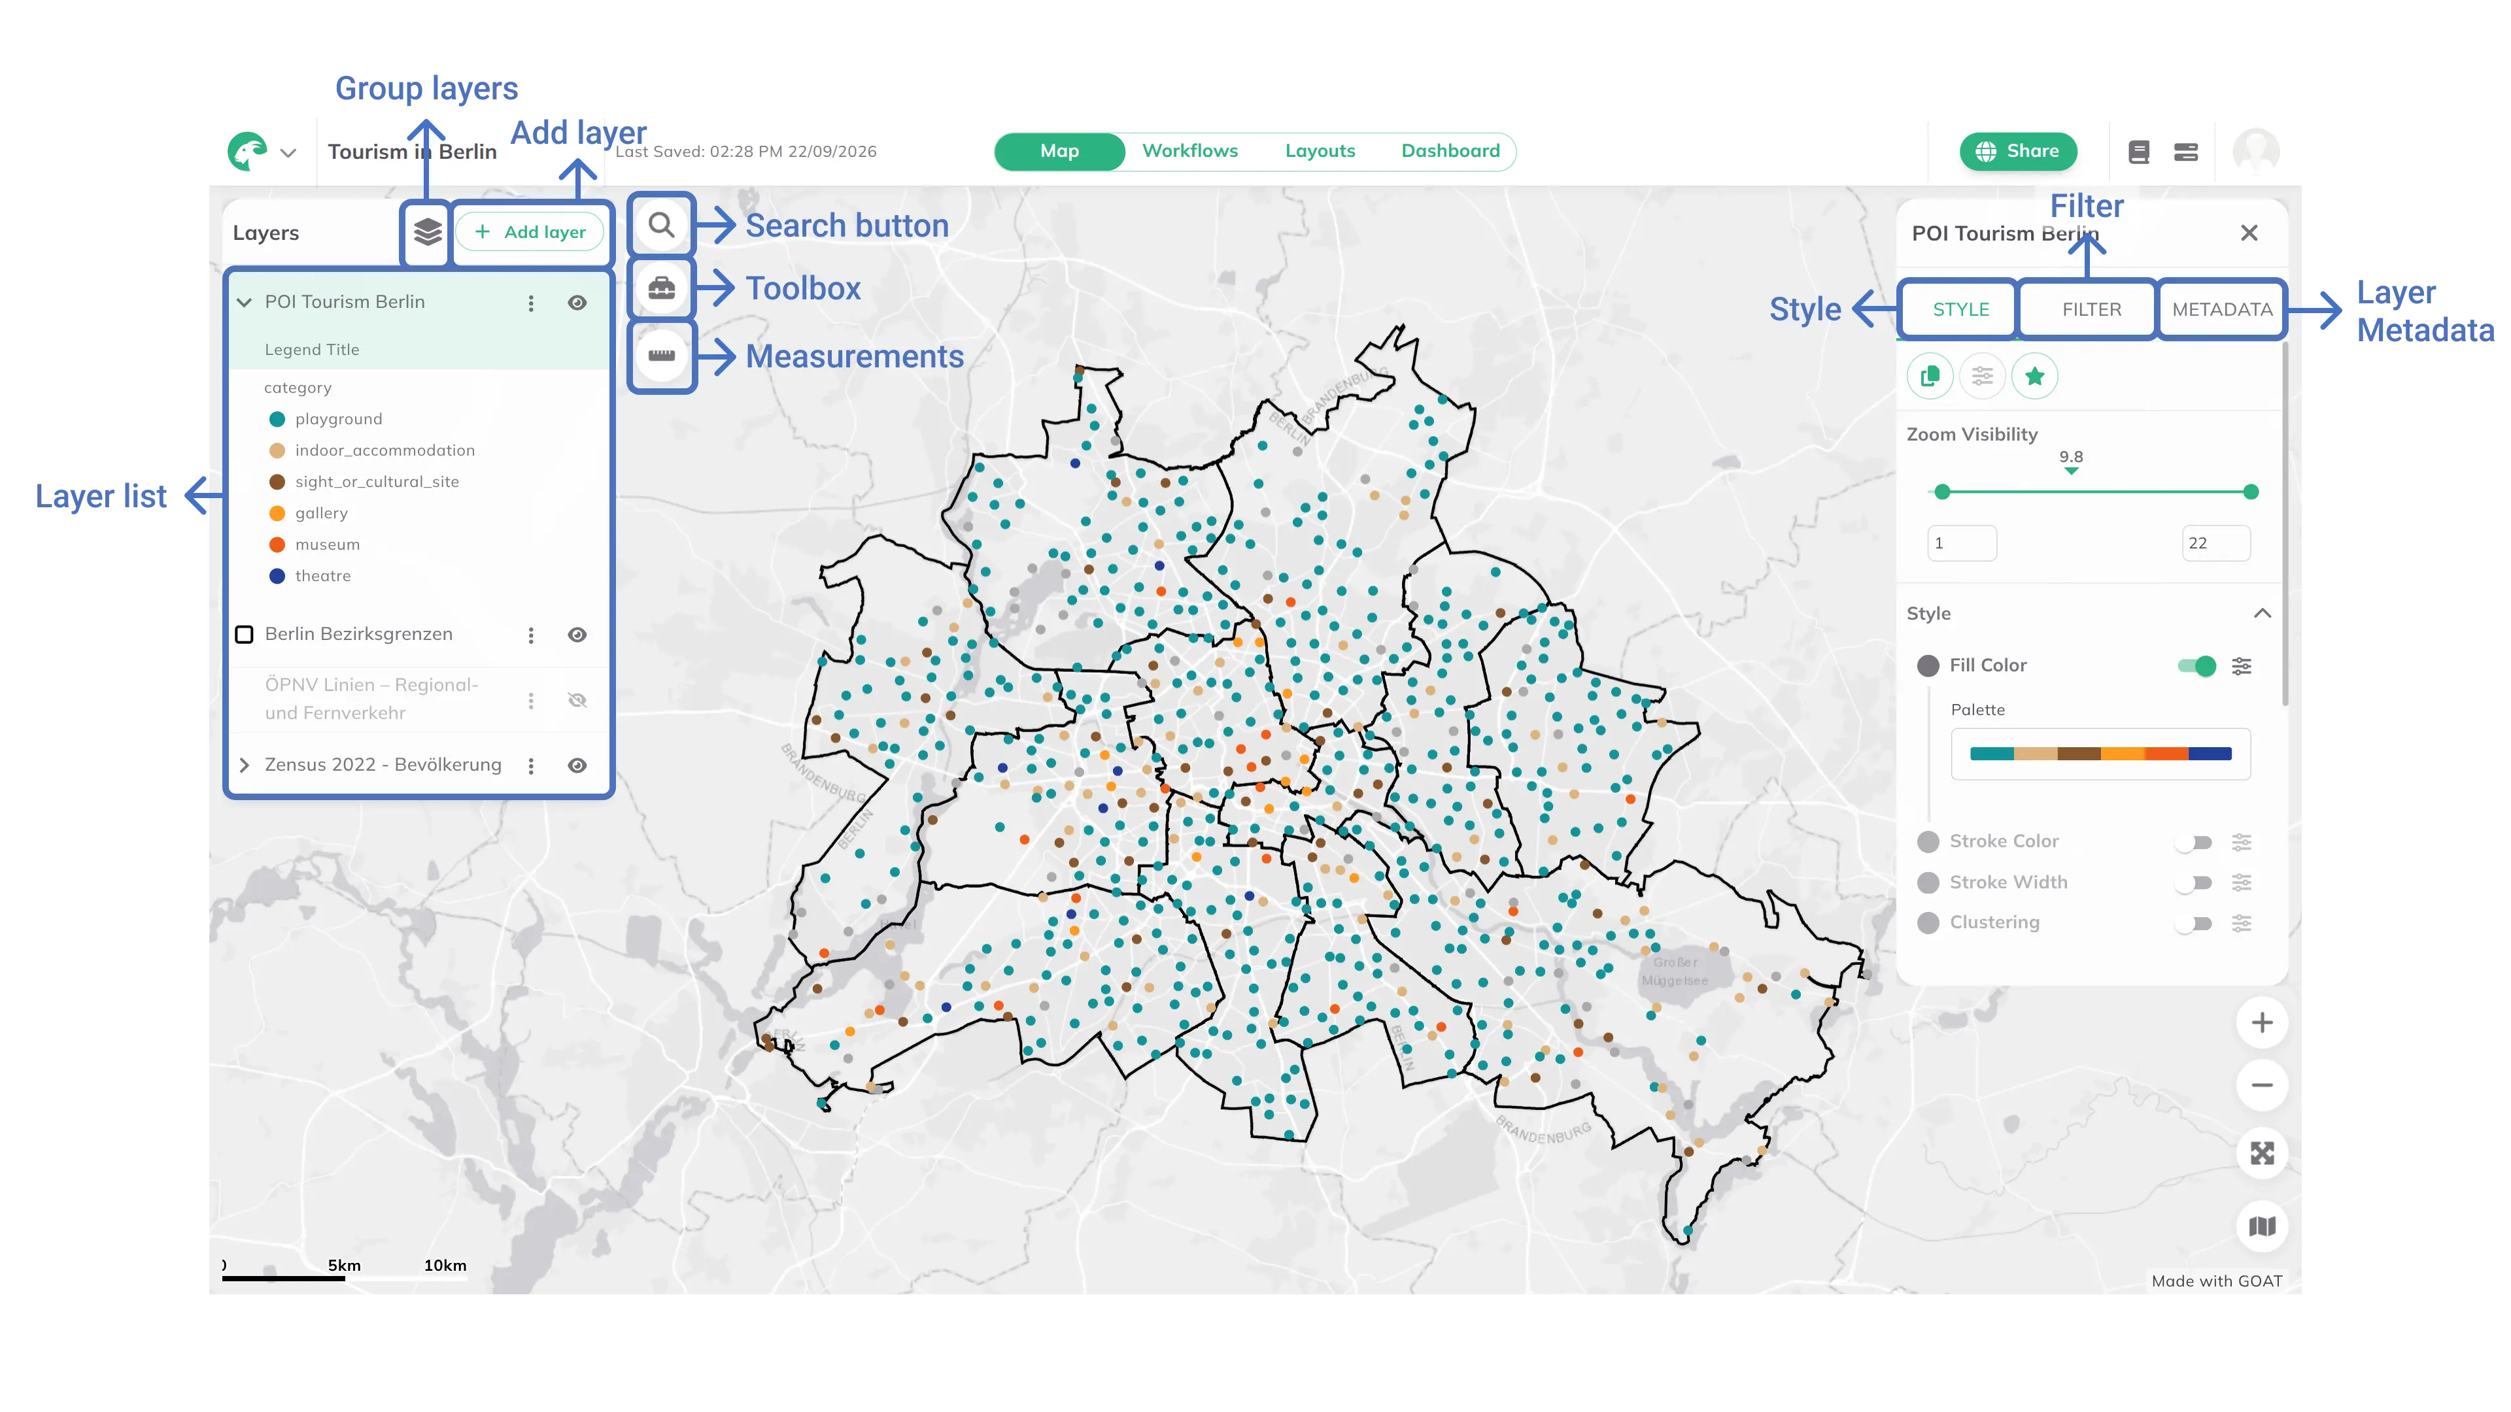Hide the POI Tourism Berlin layer
2511x1412 pixels.
point(577,303)
